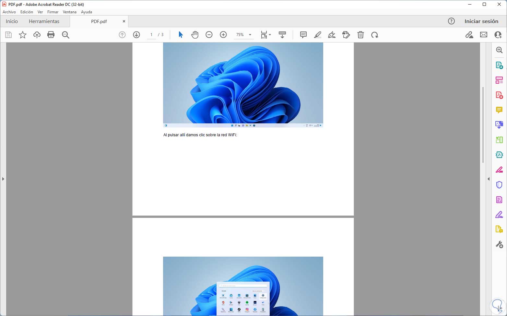Click the cloud upload icon

click(x=37, y=35)
